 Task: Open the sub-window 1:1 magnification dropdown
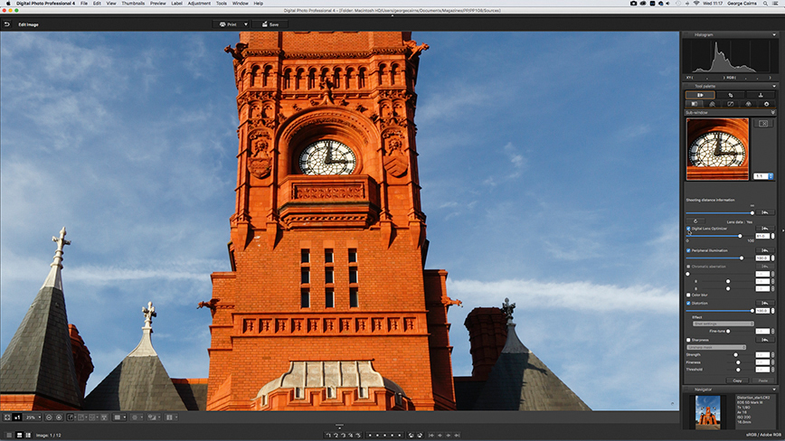(x=763, y=176)
